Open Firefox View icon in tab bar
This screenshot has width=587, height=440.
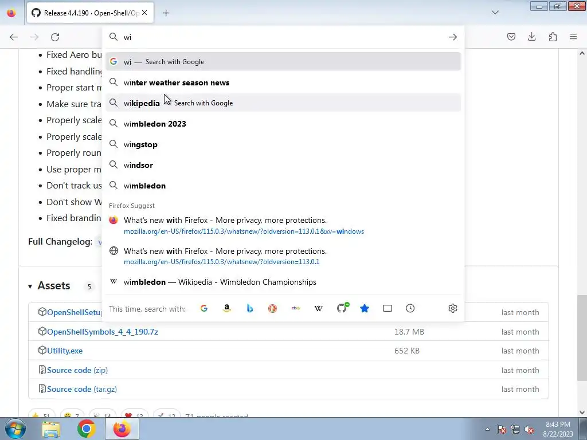pos(11,13)
